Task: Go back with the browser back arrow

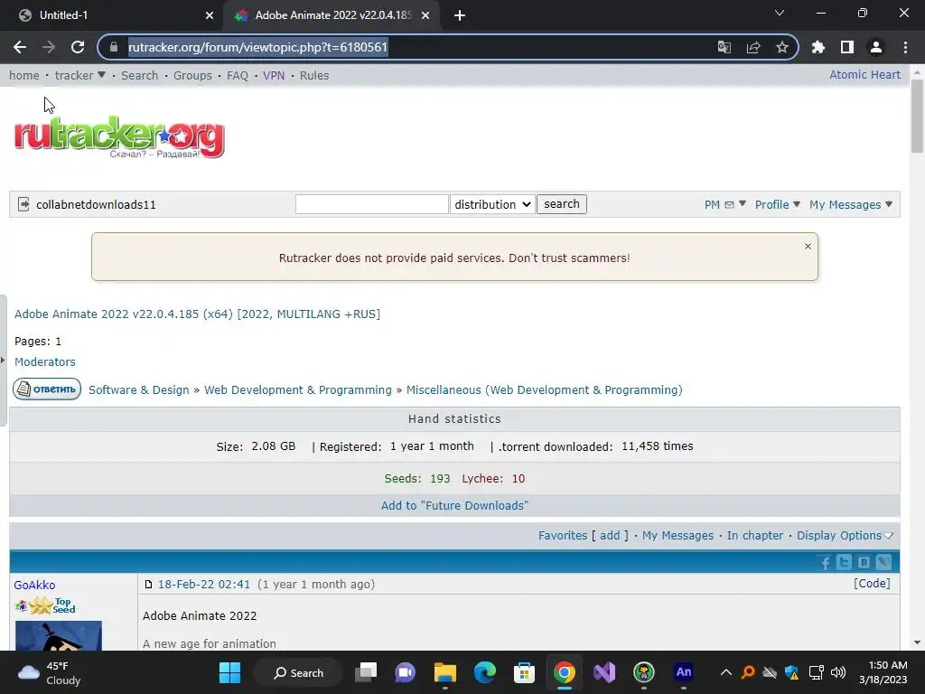Action: coord(20,47)
